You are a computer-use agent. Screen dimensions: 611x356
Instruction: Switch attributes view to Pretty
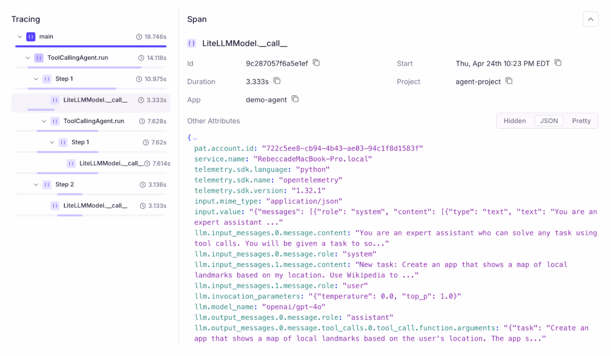(x=581, y=121)
